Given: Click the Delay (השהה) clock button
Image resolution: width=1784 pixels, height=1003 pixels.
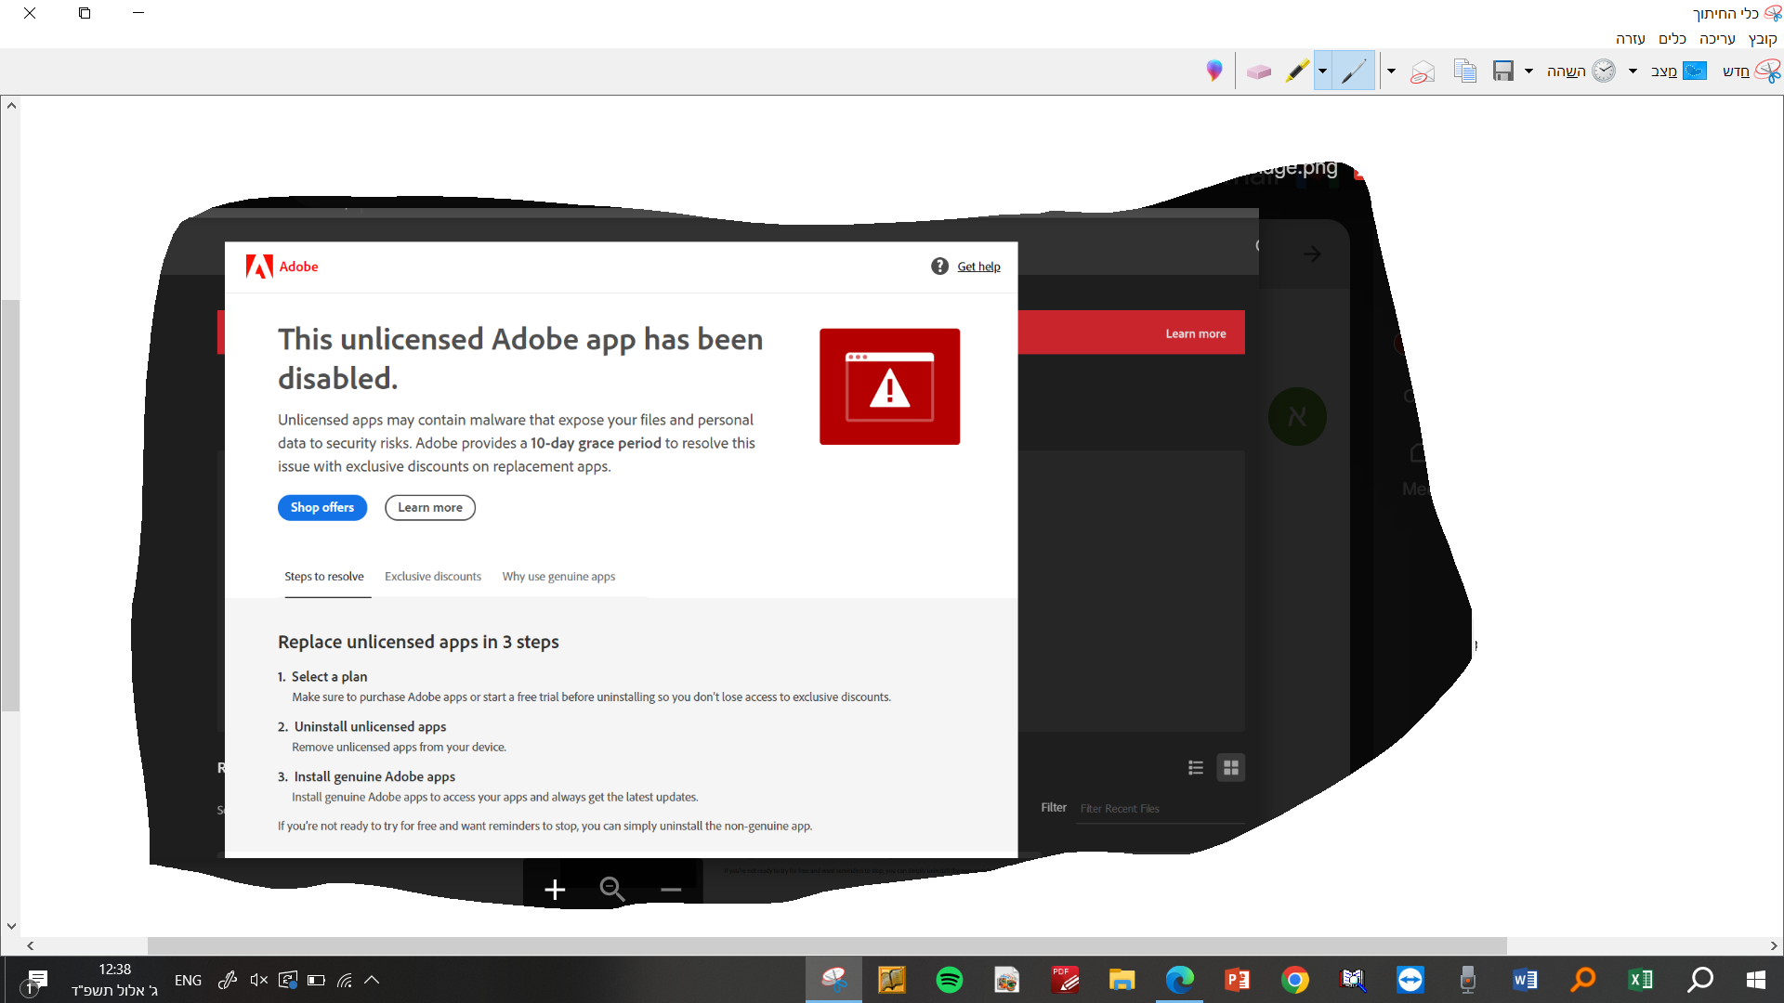Looking at the screenshot, I should point(1581,72).
